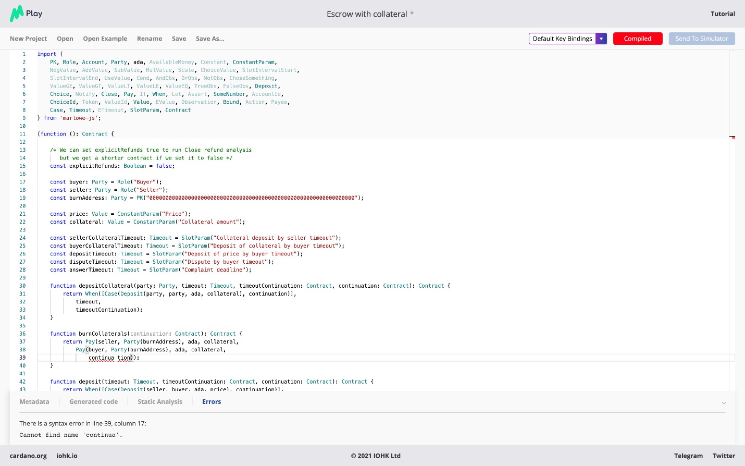
Task: Rename the current project
Action: (150, 39)
